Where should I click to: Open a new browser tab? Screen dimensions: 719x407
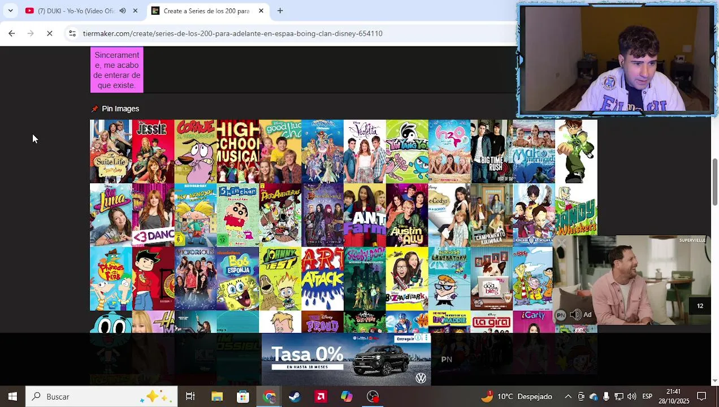tap(280, 11)
